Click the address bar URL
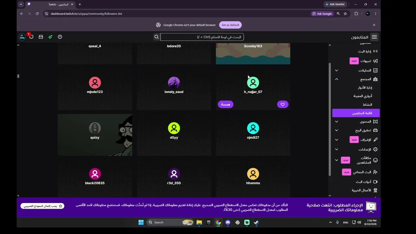 86,14
